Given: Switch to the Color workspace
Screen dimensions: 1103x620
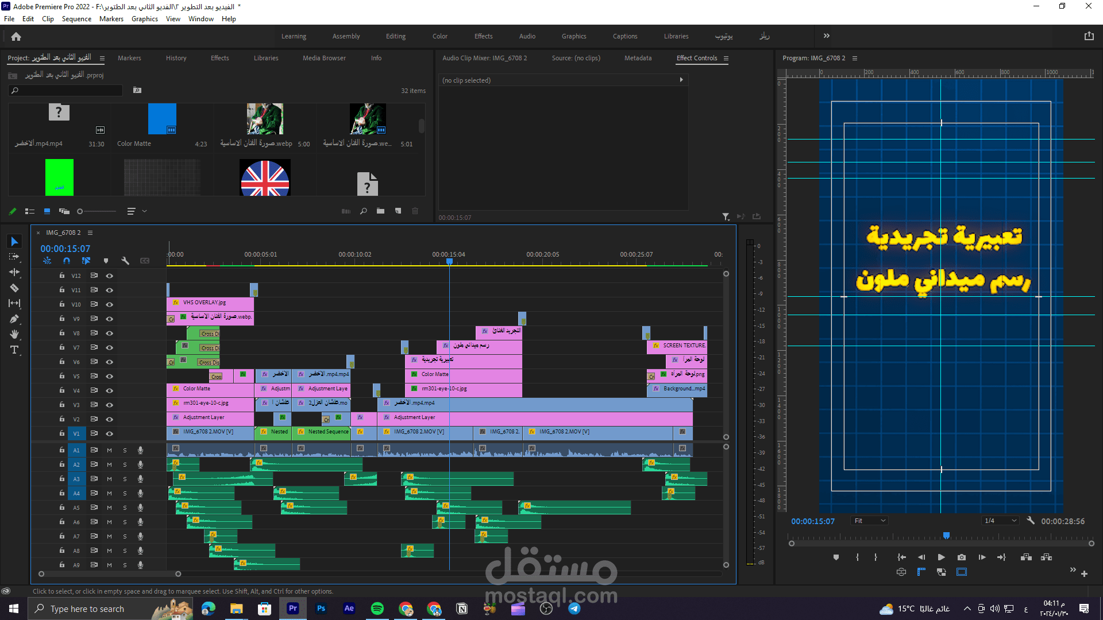Looking at the screenshot, I should 439,36.
